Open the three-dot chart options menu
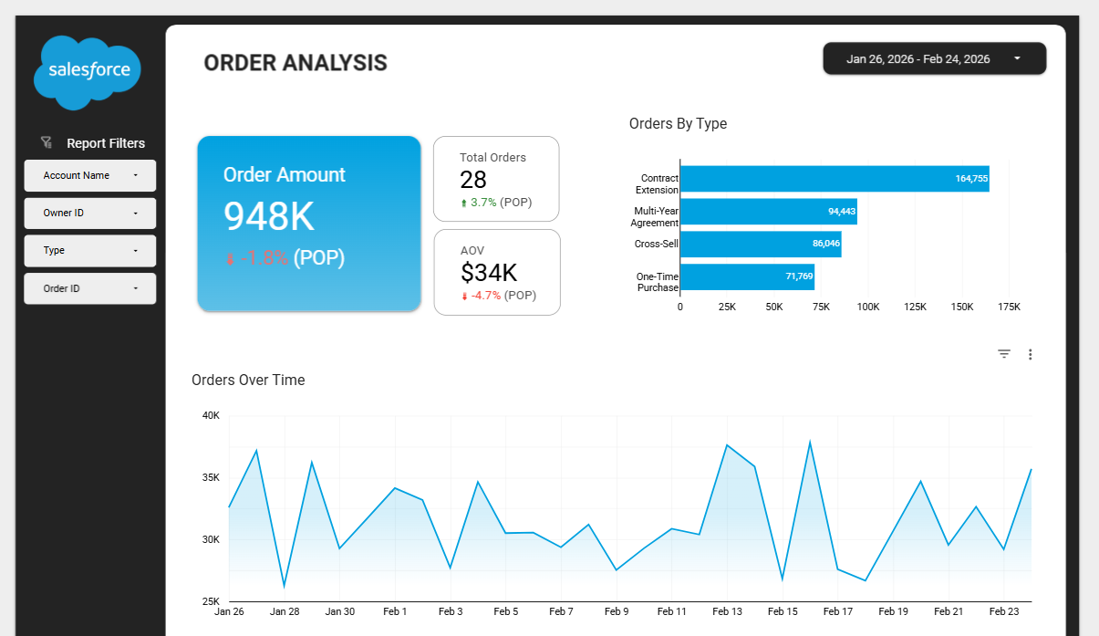The height and width of the screenshot is (636, 1099). coord(1030,354)
